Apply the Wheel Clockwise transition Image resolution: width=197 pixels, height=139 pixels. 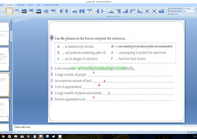coord(161,11)
